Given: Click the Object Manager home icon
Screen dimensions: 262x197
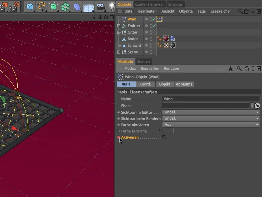Looking at the screenshot, I should pos(246,11).
